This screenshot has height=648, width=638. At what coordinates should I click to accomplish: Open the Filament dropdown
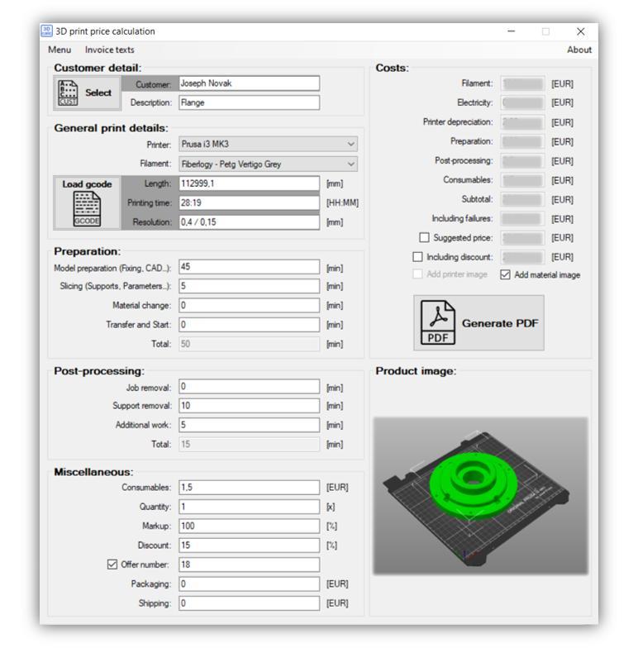pyautogui.click(x=268, y=164)
